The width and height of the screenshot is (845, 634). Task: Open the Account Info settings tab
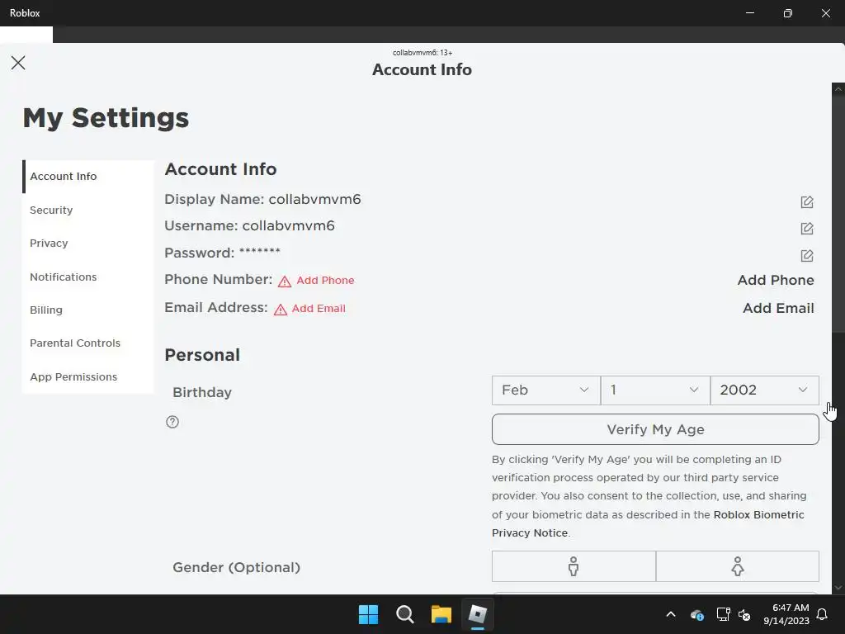87,177
